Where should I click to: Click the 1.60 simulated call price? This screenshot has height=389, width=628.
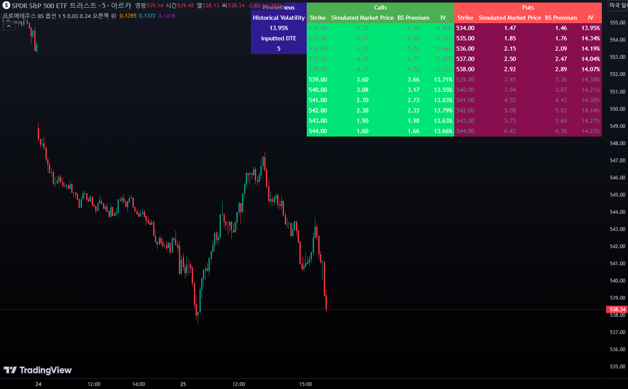[362, 131]
